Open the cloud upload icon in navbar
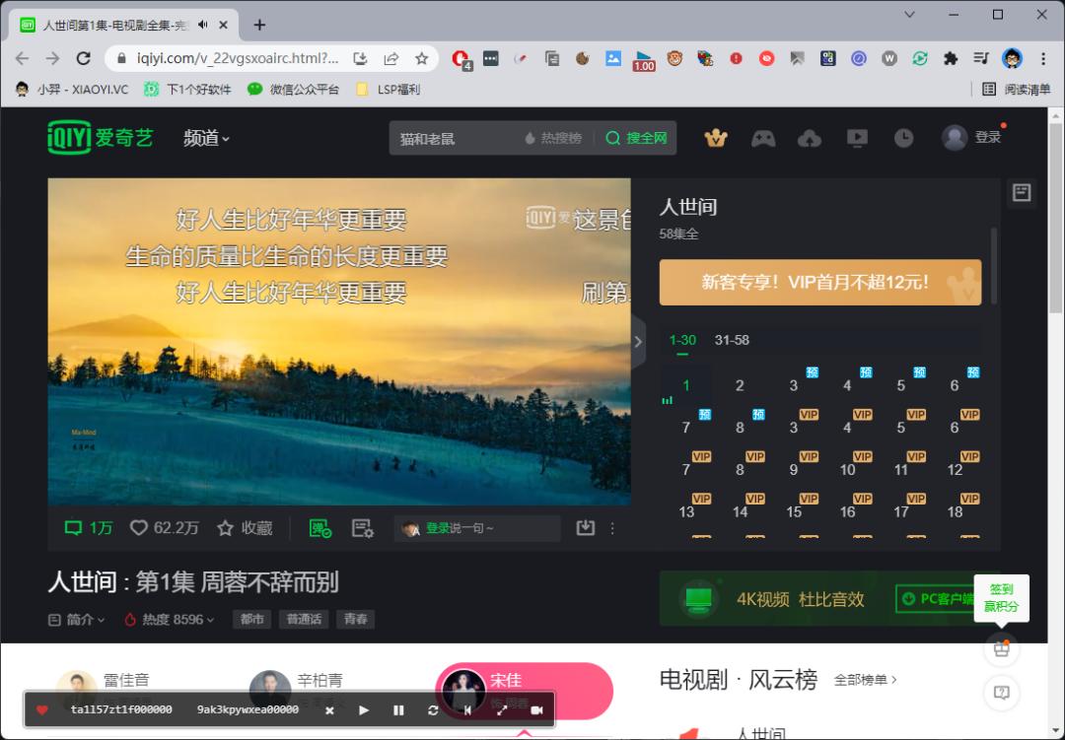Viewport: 1065px width, 740px height. coord(811,138)
